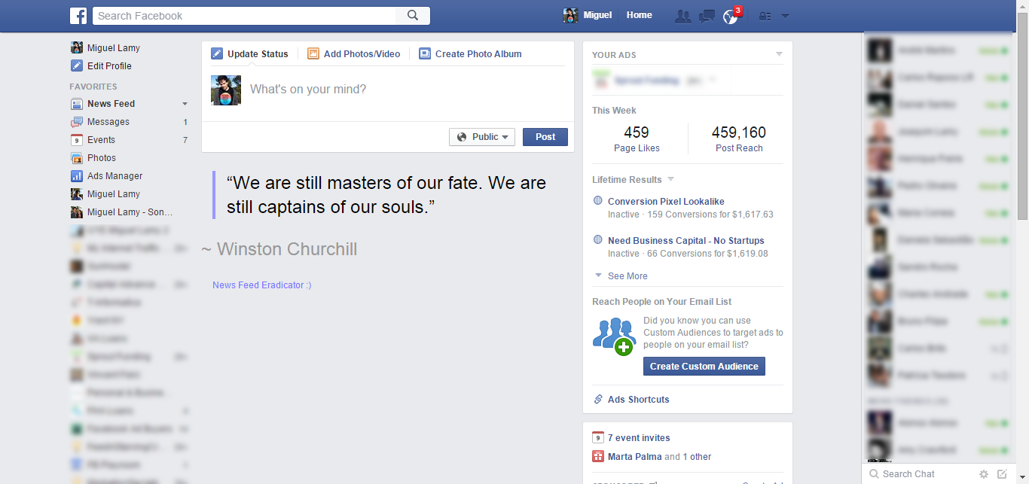The height and width of the screenshot is (484, 1029).
Task: Open the Public audience selector dropdown
Action: (482, 137)
